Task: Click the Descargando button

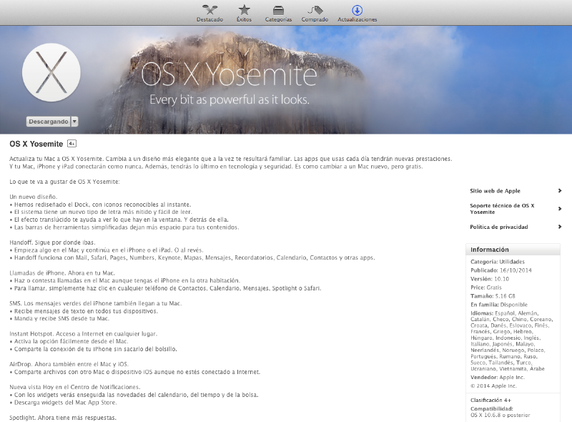Action: pyautogui.click(x=48, y=122)
